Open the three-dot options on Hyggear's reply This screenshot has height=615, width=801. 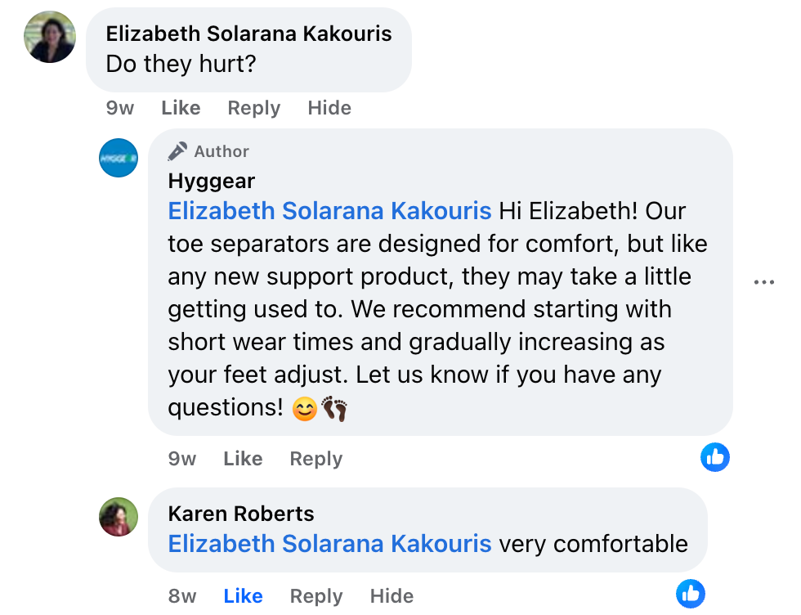pyautogui.click(x=763, y=282)
